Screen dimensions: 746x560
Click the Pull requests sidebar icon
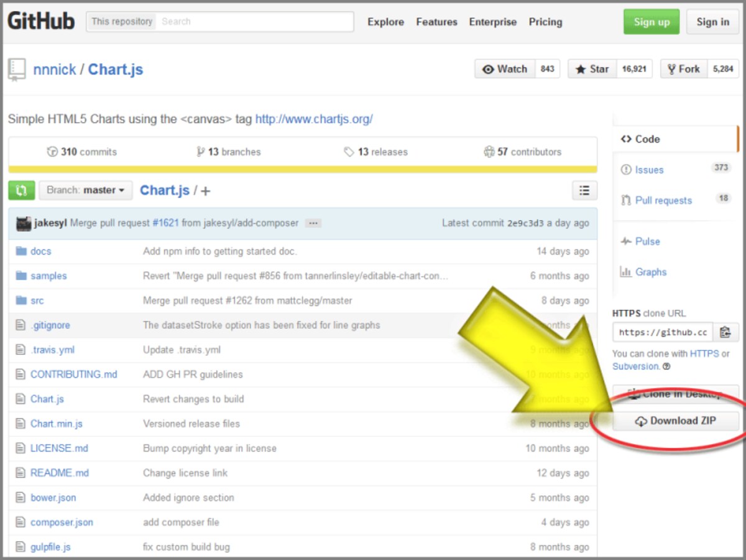pyautogui.click(x=625, y=200)
